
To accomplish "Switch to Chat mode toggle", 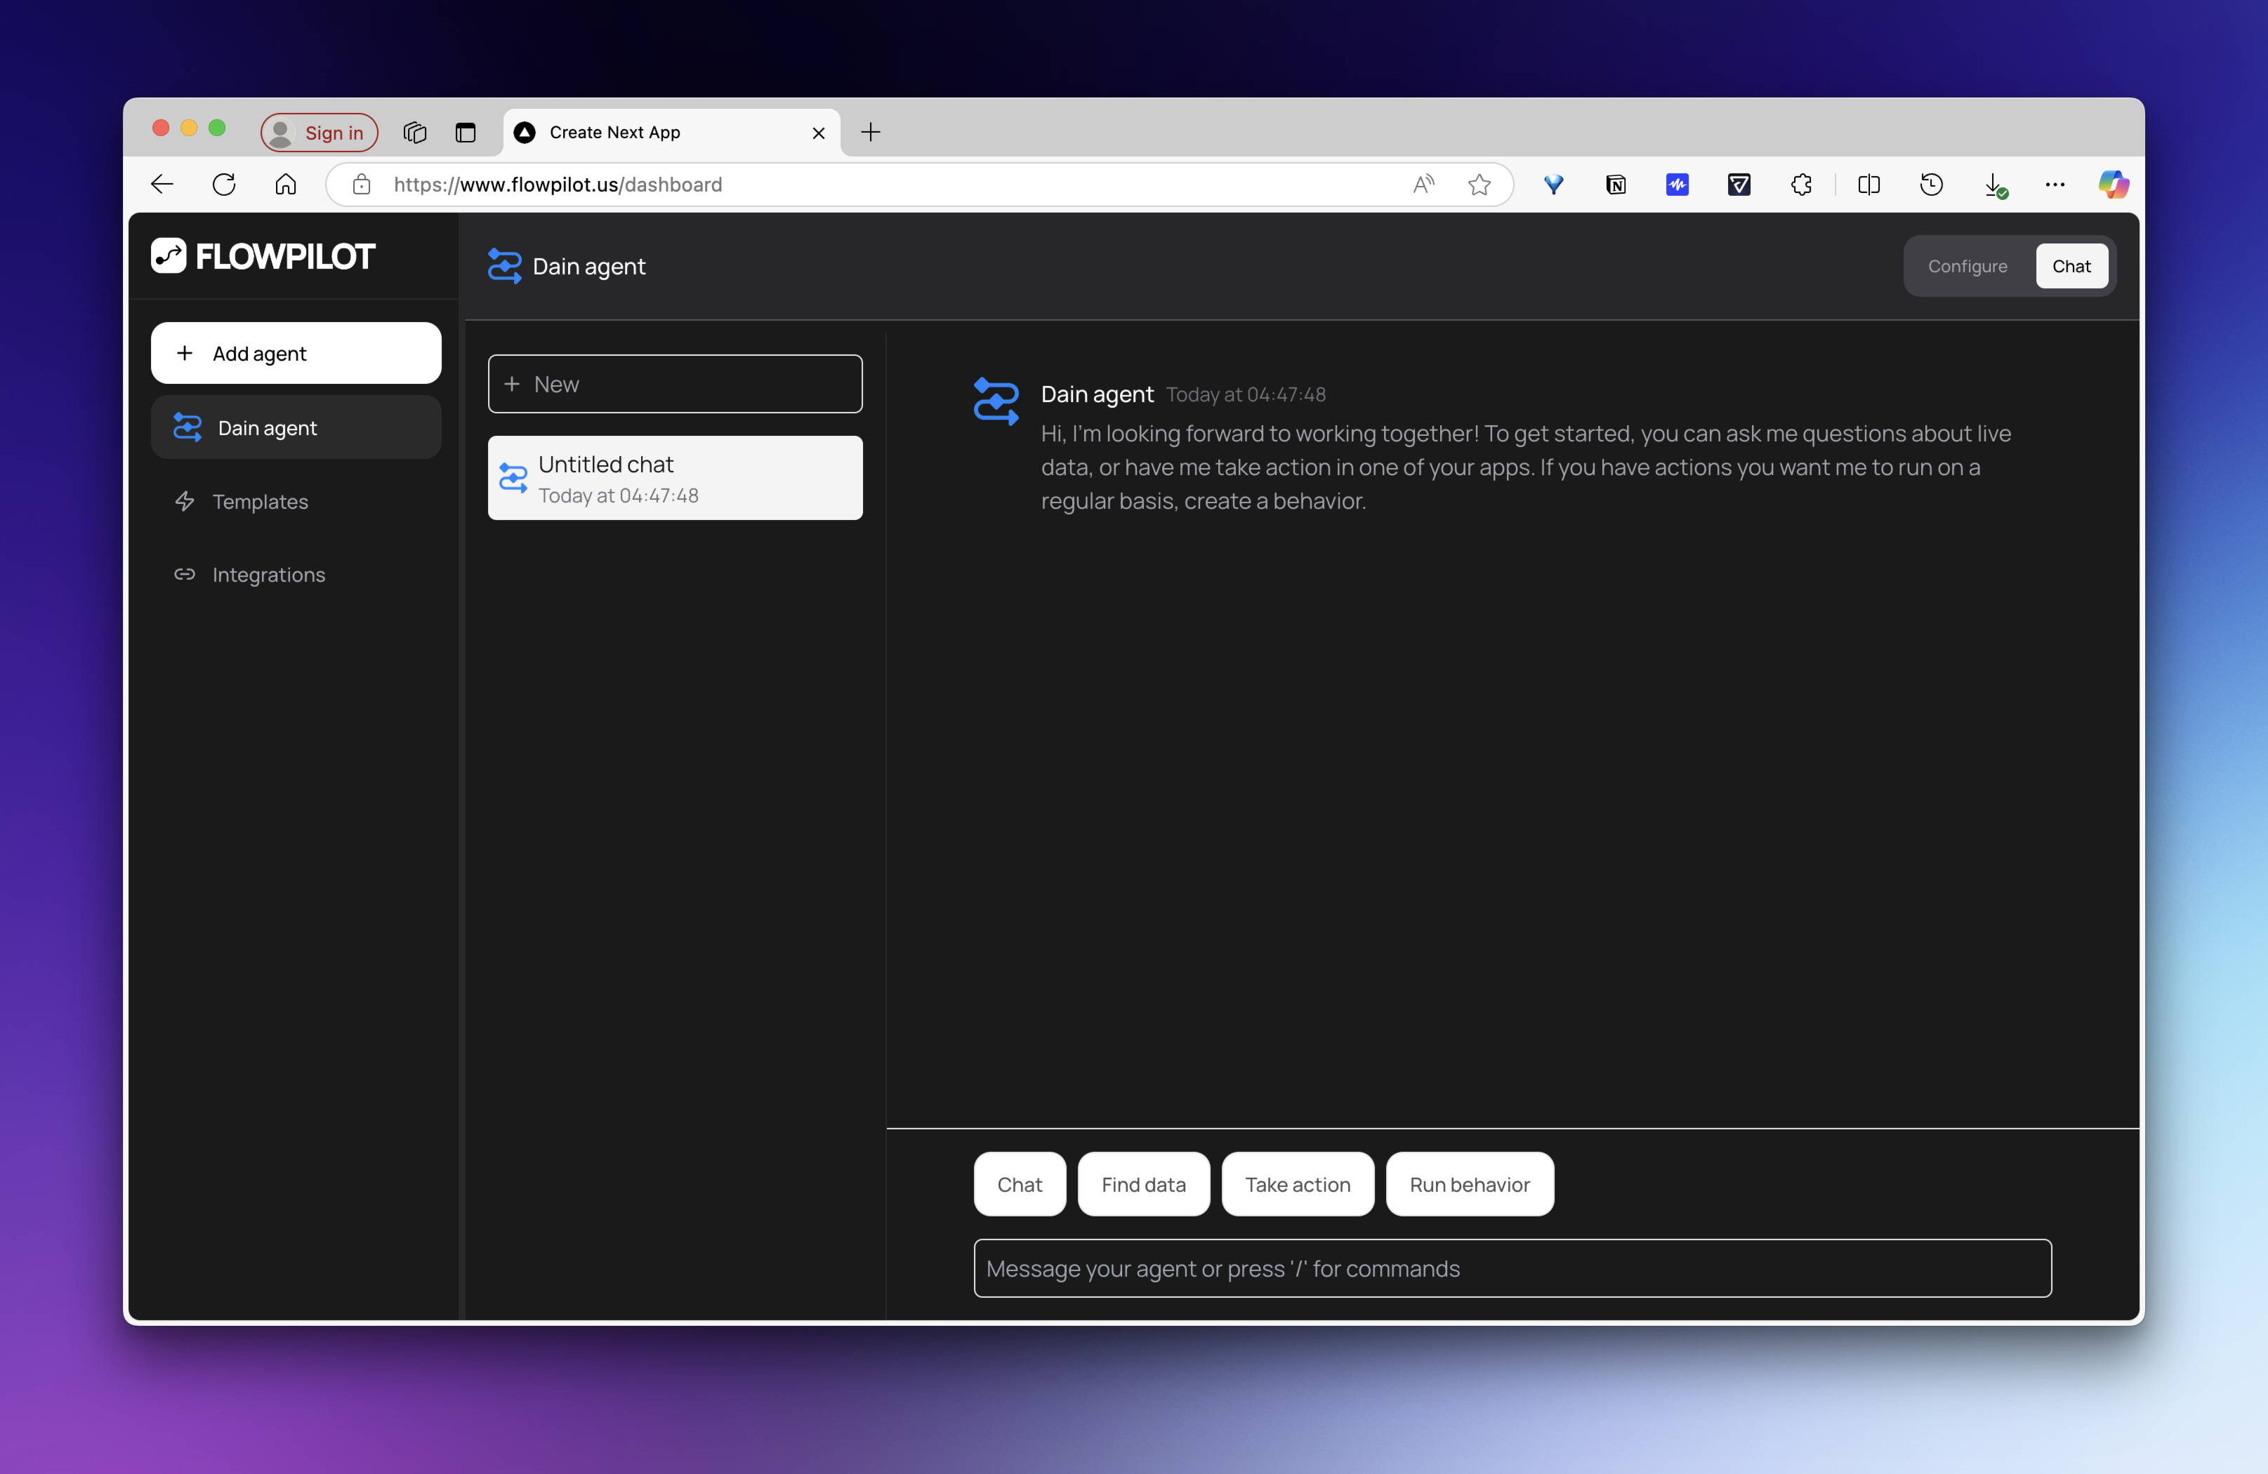I will coord(2071,266).
